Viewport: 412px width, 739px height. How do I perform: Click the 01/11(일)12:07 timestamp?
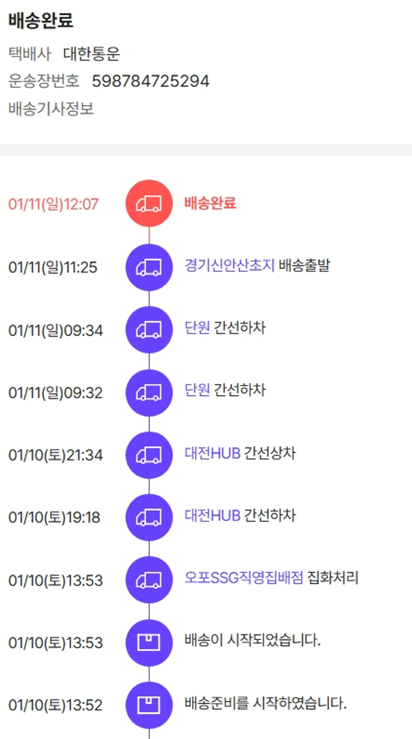pyautogui.click(x=53, y=204)
